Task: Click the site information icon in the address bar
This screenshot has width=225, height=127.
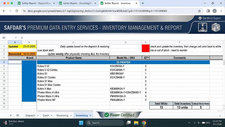Action: 24,11
